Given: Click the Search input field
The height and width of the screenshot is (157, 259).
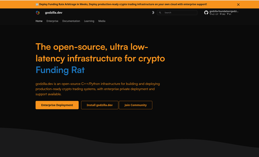Looking at the screenshot, I should tap(177, 12).
